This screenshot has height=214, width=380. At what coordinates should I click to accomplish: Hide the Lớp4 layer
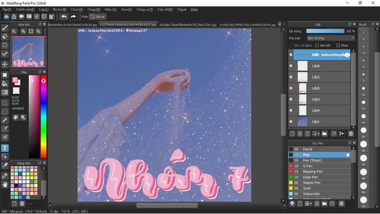(x=291, y=110)
